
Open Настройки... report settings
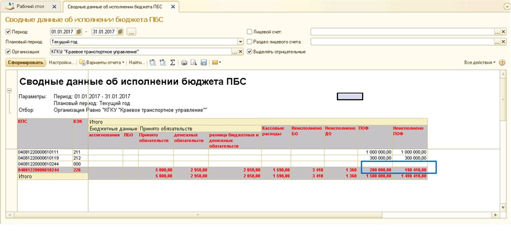[x=60, y=62]
